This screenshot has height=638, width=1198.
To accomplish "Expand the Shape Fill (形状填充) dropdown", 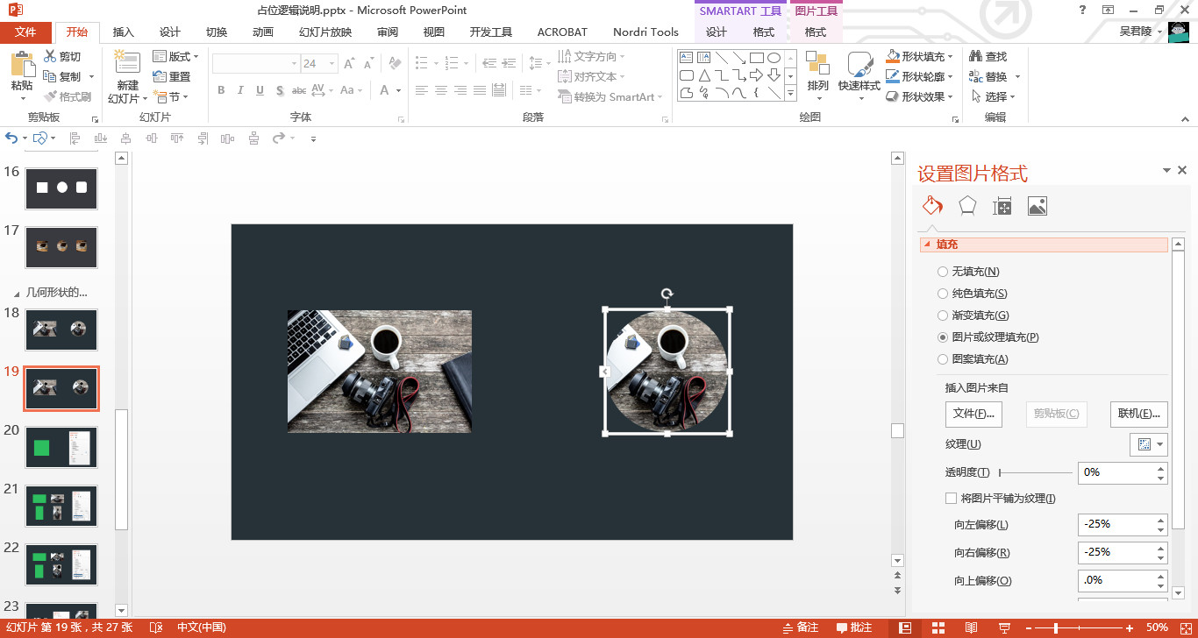I will click(x=951, y=56).
